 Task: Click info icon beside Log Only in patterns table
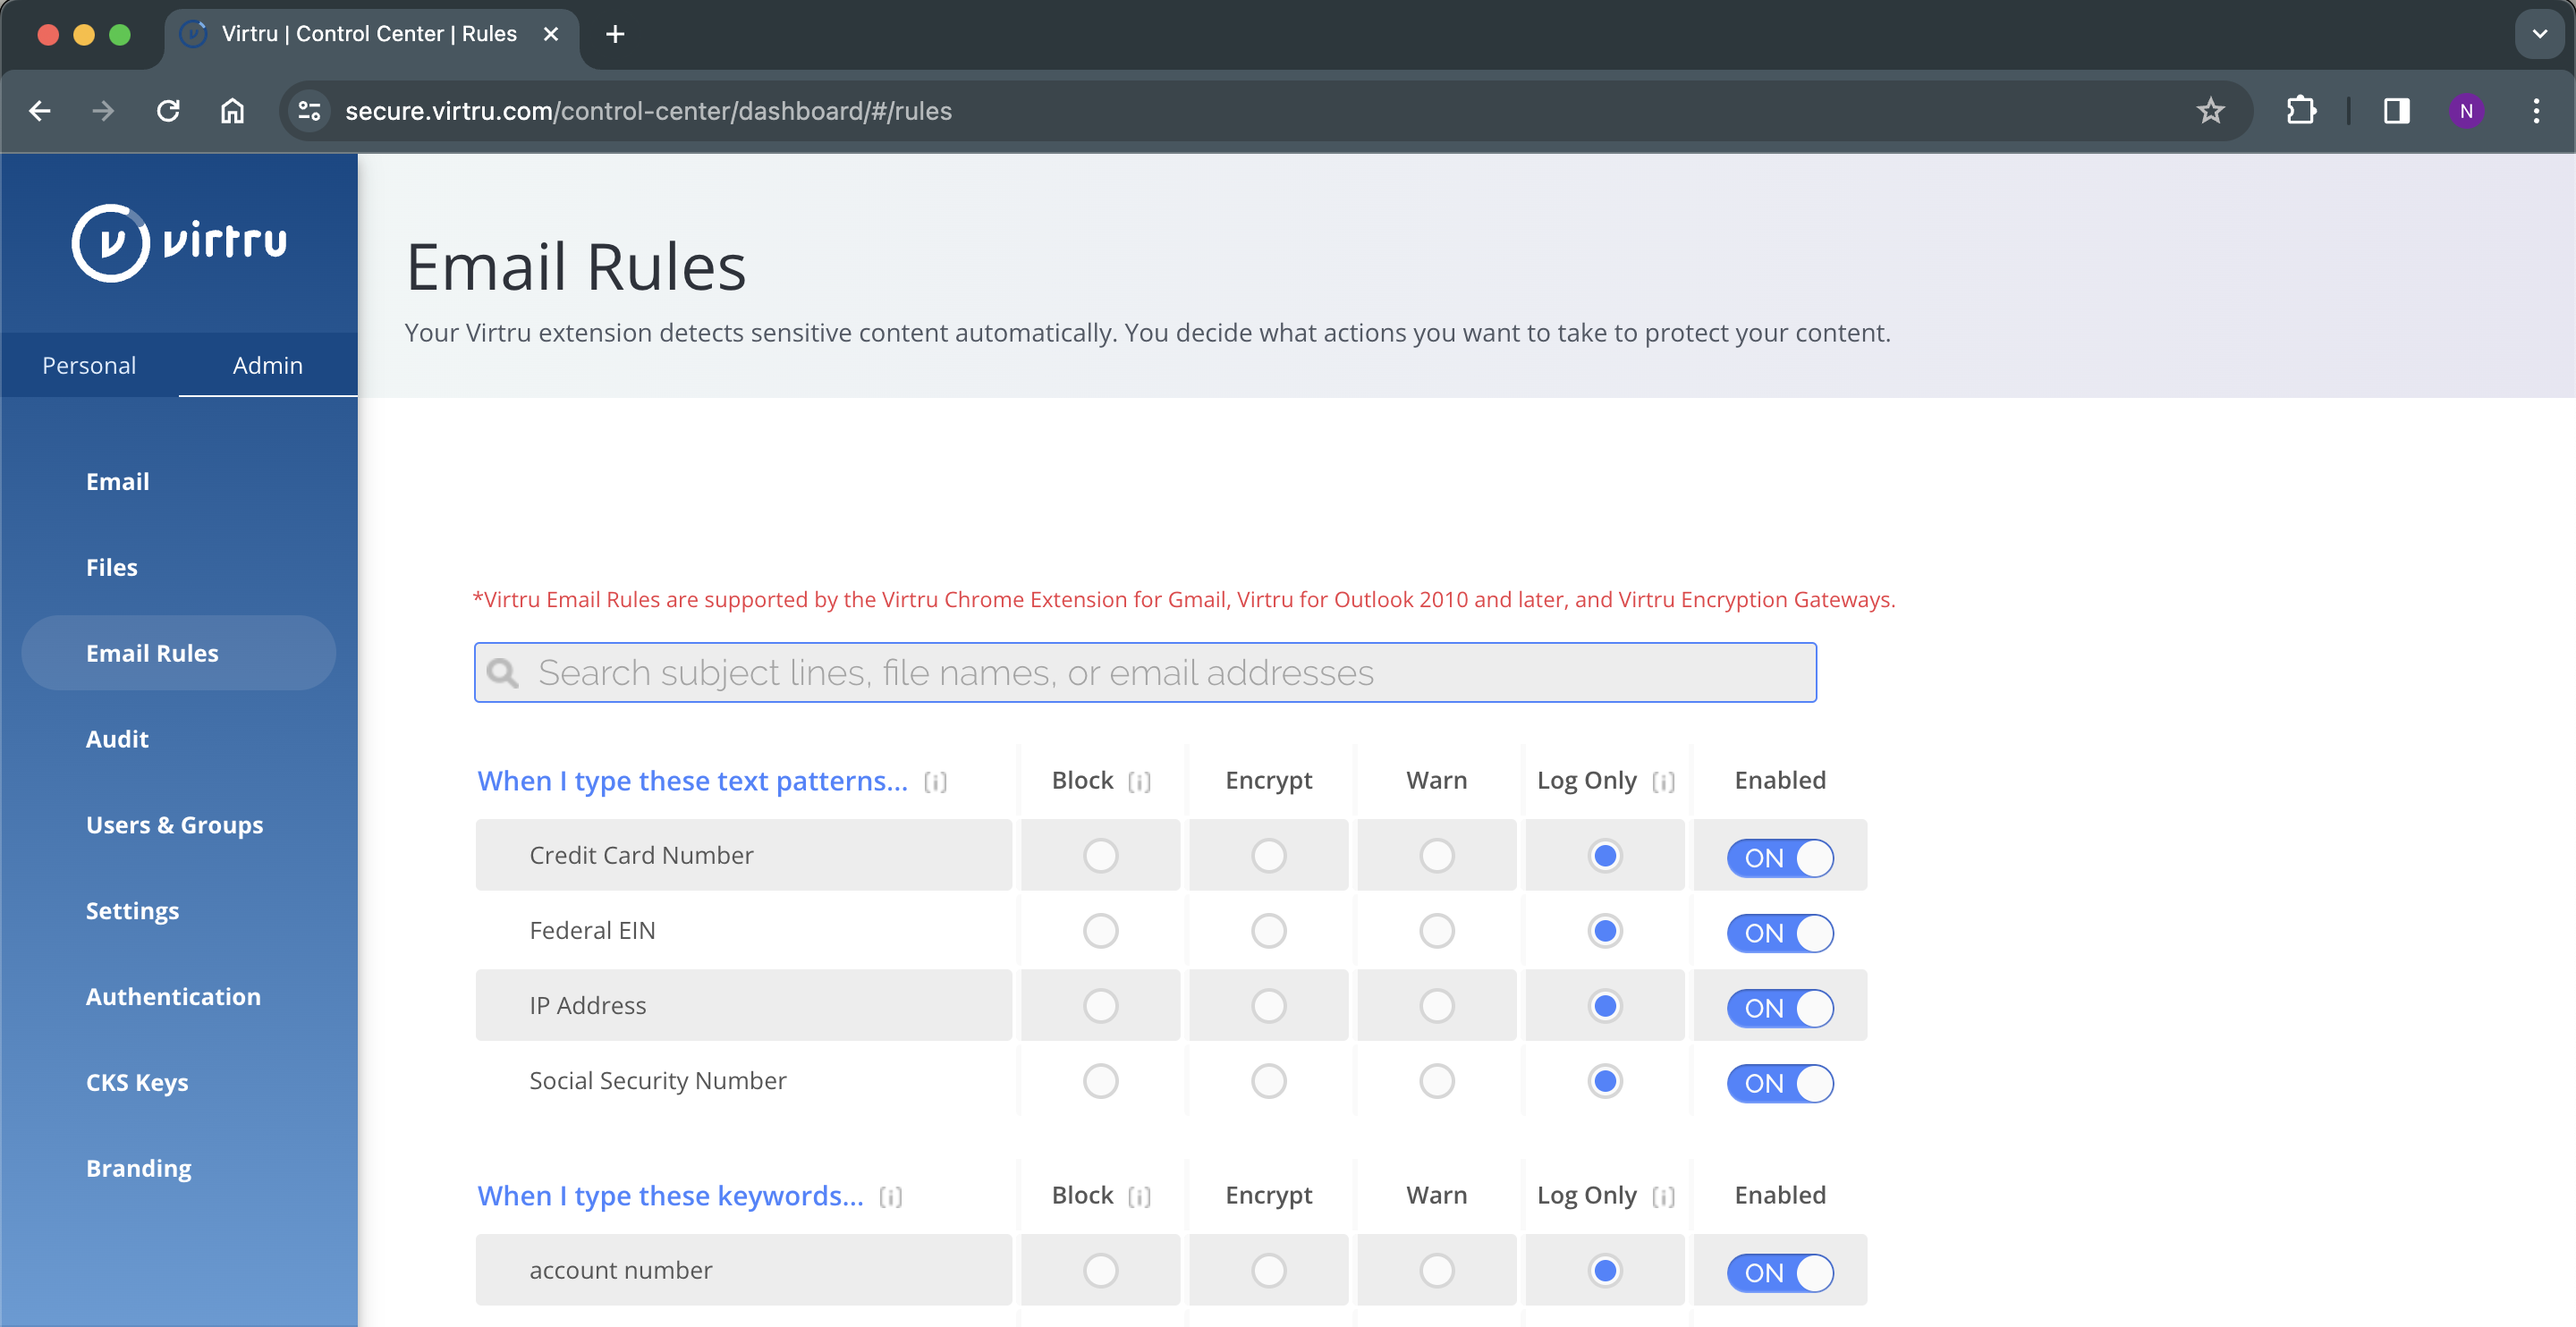pos(1663,782)
